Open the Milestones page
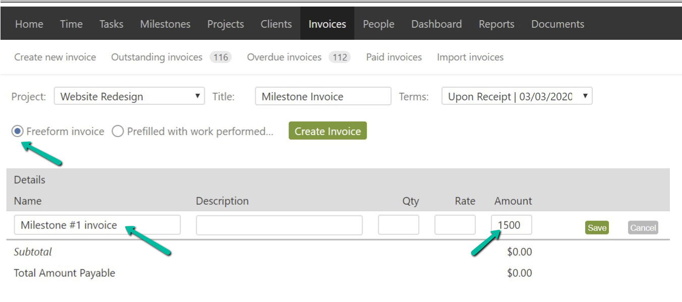The height and width of the screenshot is (302, 682). click(165, 24)
